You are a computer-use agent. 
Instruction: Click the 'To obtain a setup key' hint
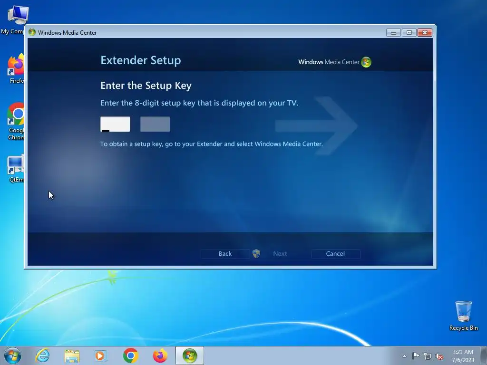pos(212,144)
